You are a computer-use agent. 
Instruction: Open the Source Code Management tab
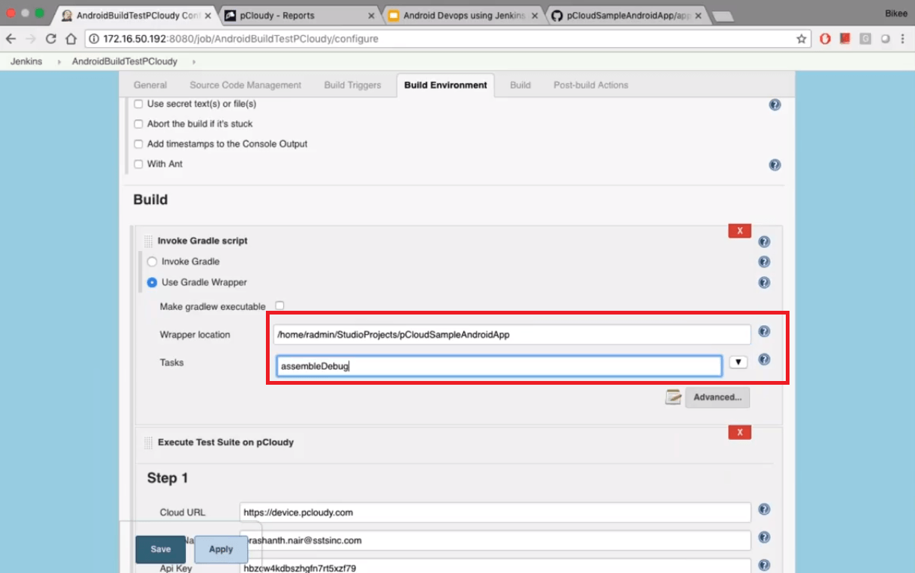[246, 85]
